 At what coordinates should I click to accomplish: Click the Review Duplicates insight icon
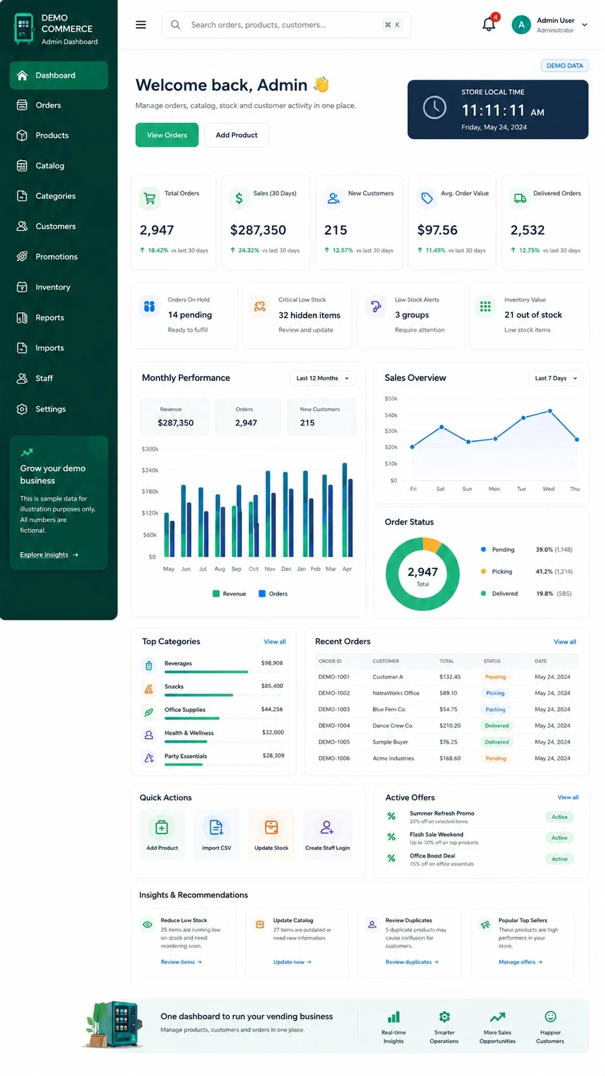372,925
